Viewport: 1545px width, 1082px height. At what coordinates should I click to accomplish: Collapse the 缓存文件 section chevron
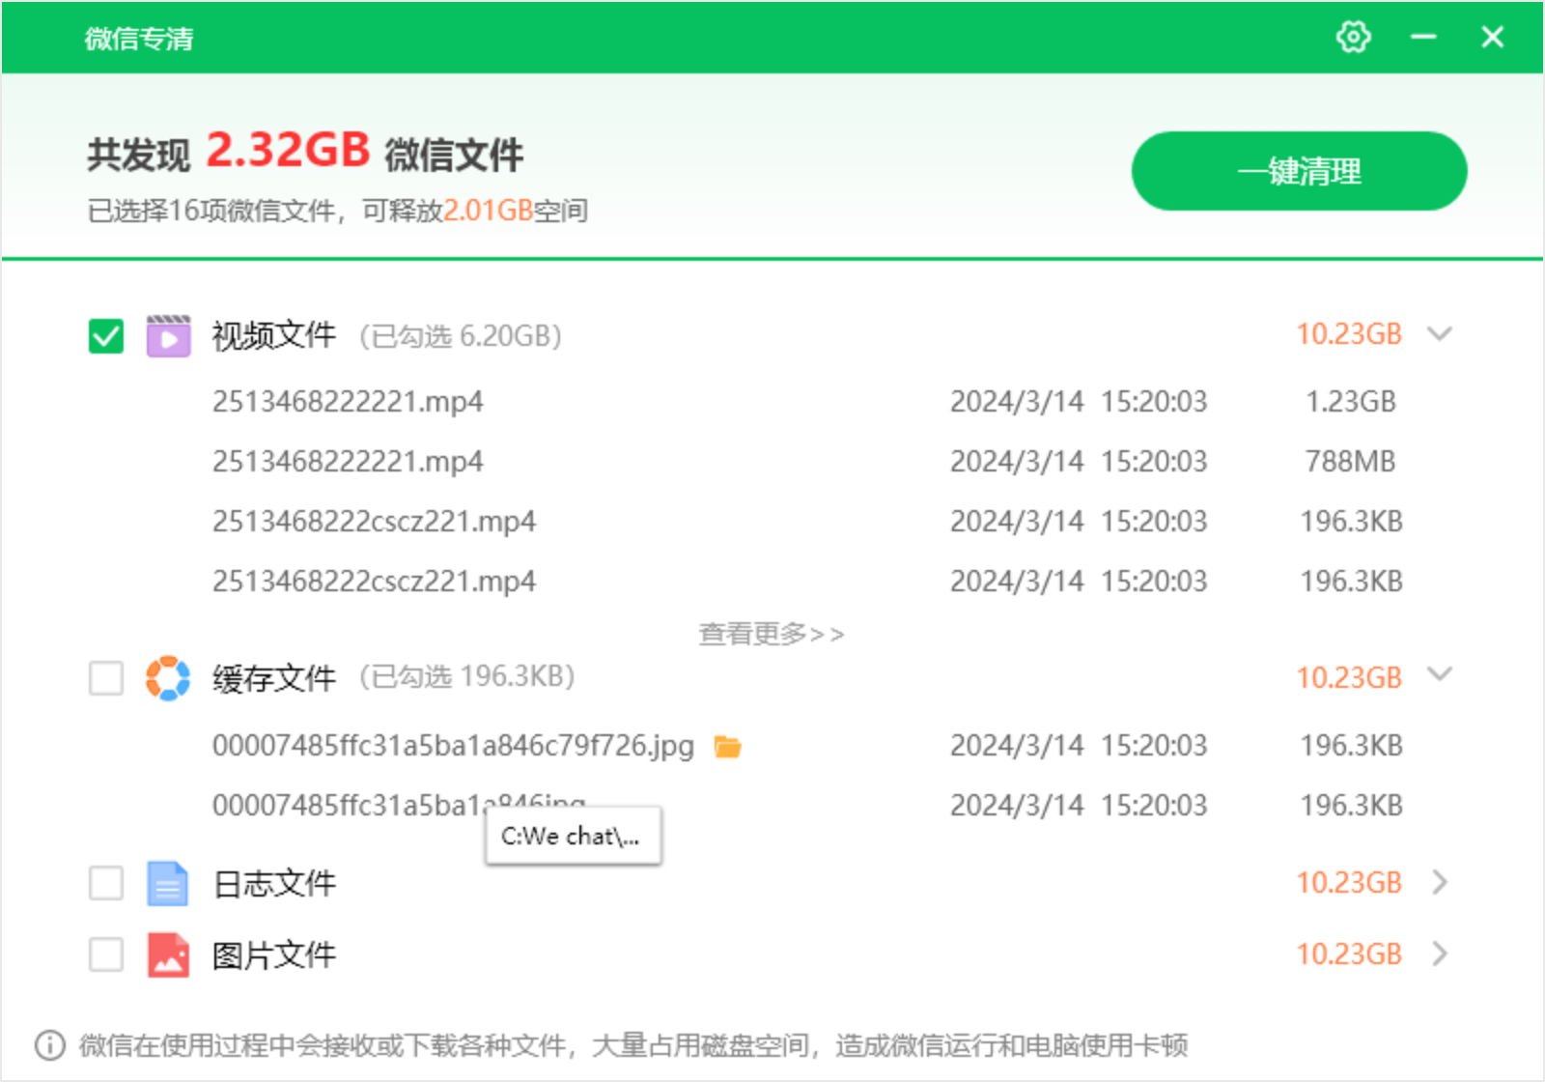(x=1440, y=674)
